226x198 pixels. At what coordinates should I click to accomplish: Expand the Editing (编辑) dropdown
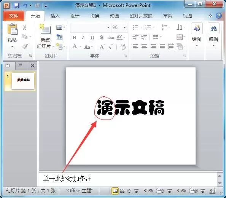click(x=213, y=35)
